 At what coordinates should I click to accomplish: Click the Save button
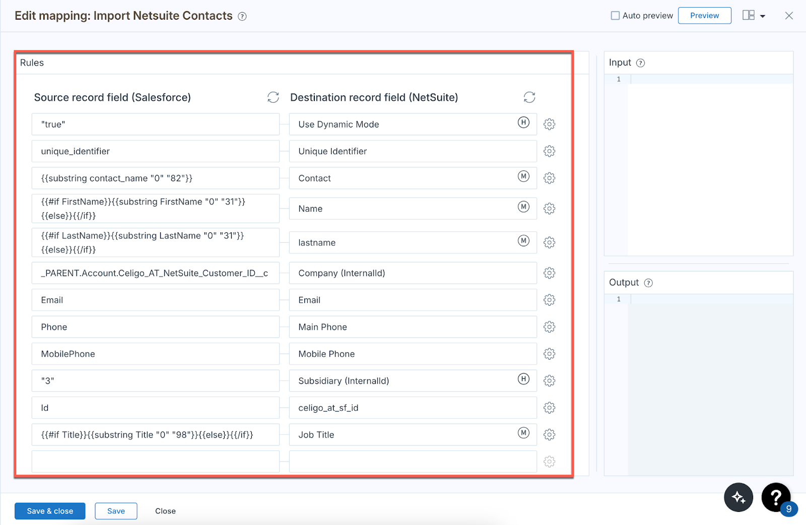(x=116, y=511)
